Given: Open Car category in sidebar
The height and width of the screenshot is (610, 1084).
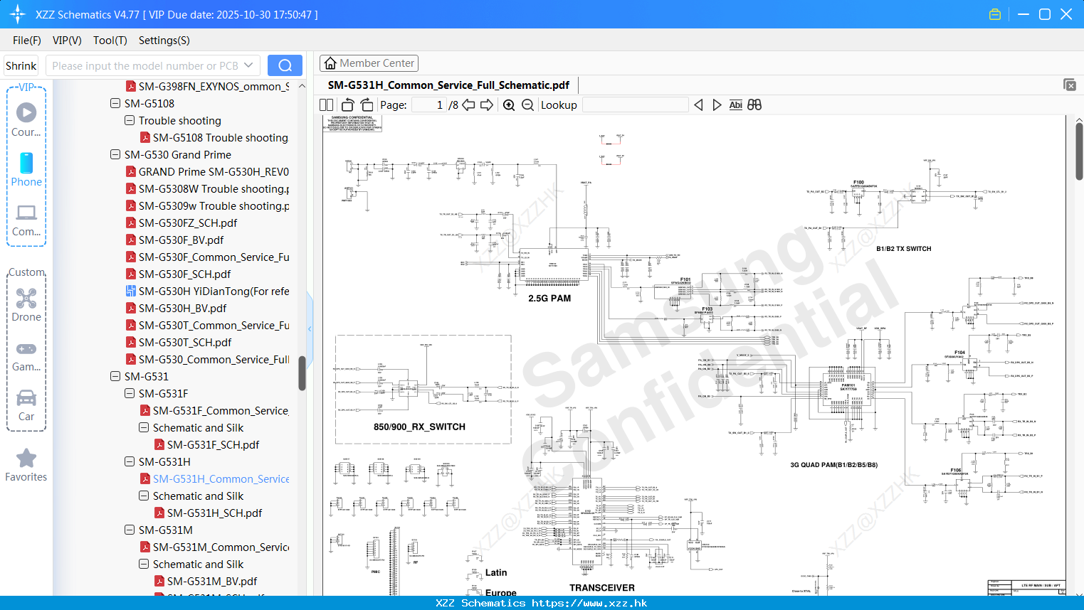Looking at the screenshot, I should click(26, 405).
